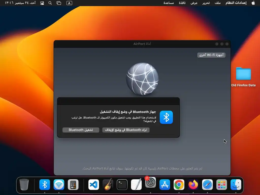Open Spotlight search in menu bar
Image resolution: width=260 pixels, height=195 pixels.
coord(50,3)
